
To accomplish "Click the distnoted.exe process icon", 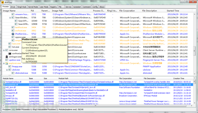I will [13, 73].
